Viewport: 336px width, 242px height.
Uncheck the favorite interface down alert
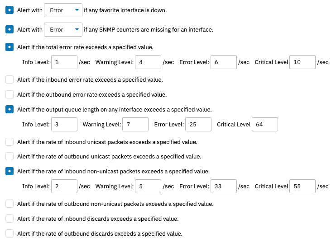(x=10, y=10)
